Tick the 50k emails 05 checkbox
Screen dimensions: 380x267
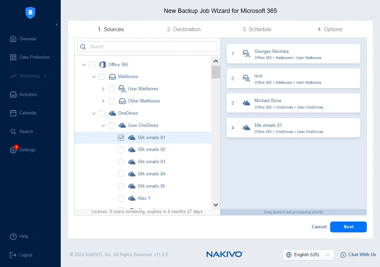tap(121, 186)
